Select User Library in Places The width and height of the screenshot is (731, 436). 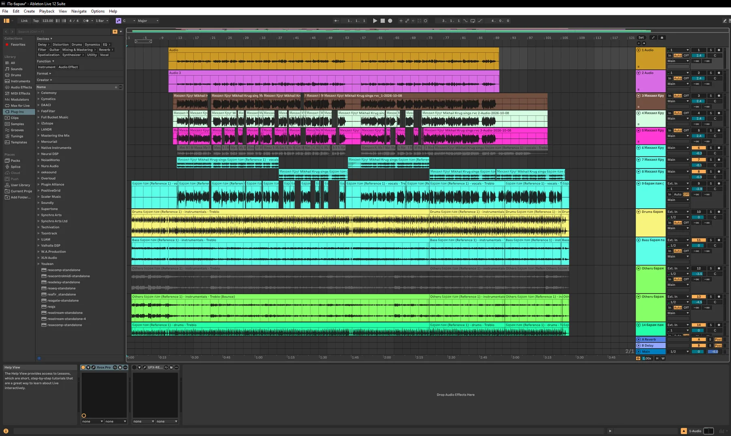20,185
